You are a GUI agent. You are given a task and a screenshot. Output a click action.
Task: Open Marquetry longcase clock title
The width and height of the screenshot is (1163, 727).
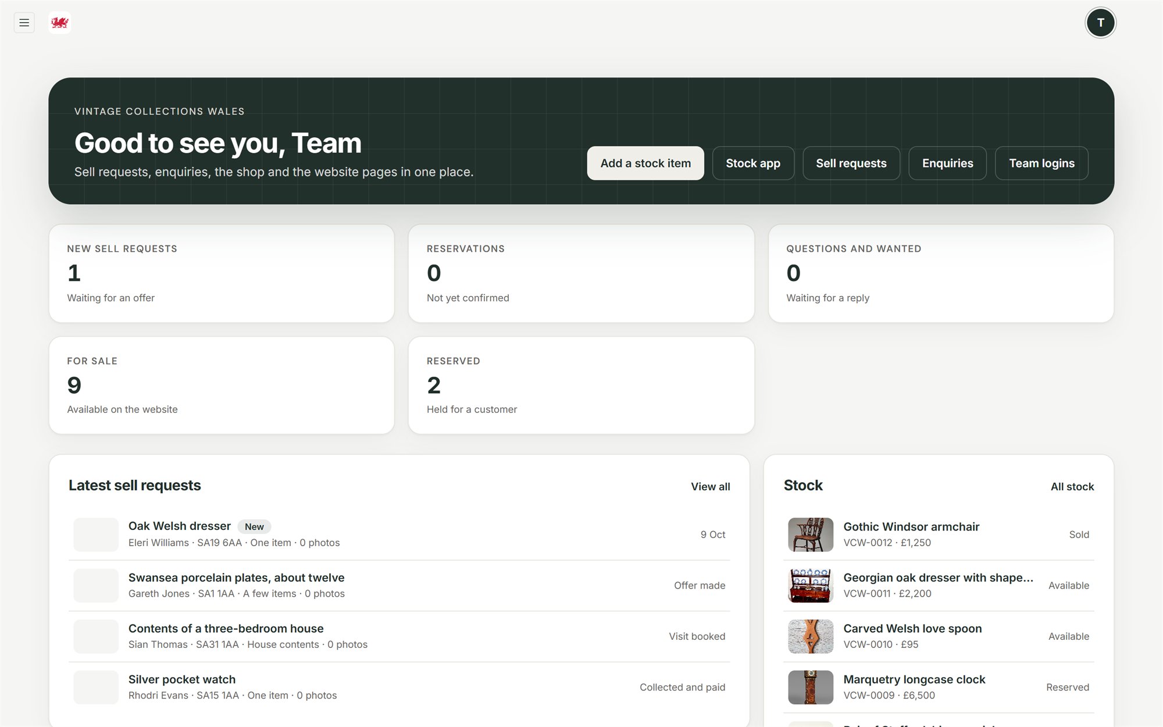(914, 679)
